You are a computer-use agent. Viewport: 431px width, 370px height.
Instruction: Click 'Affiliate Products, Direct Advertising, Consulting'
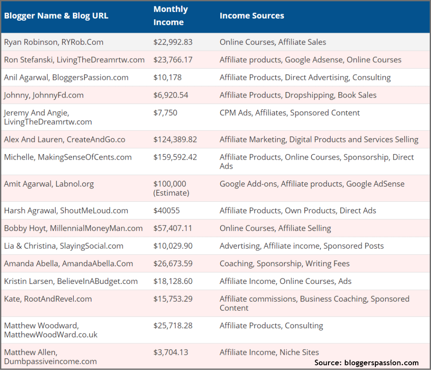305,77
